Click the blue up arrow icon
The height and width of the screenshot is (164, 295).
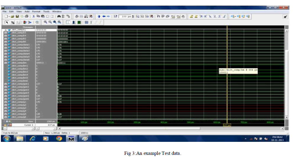coord(99,17)
